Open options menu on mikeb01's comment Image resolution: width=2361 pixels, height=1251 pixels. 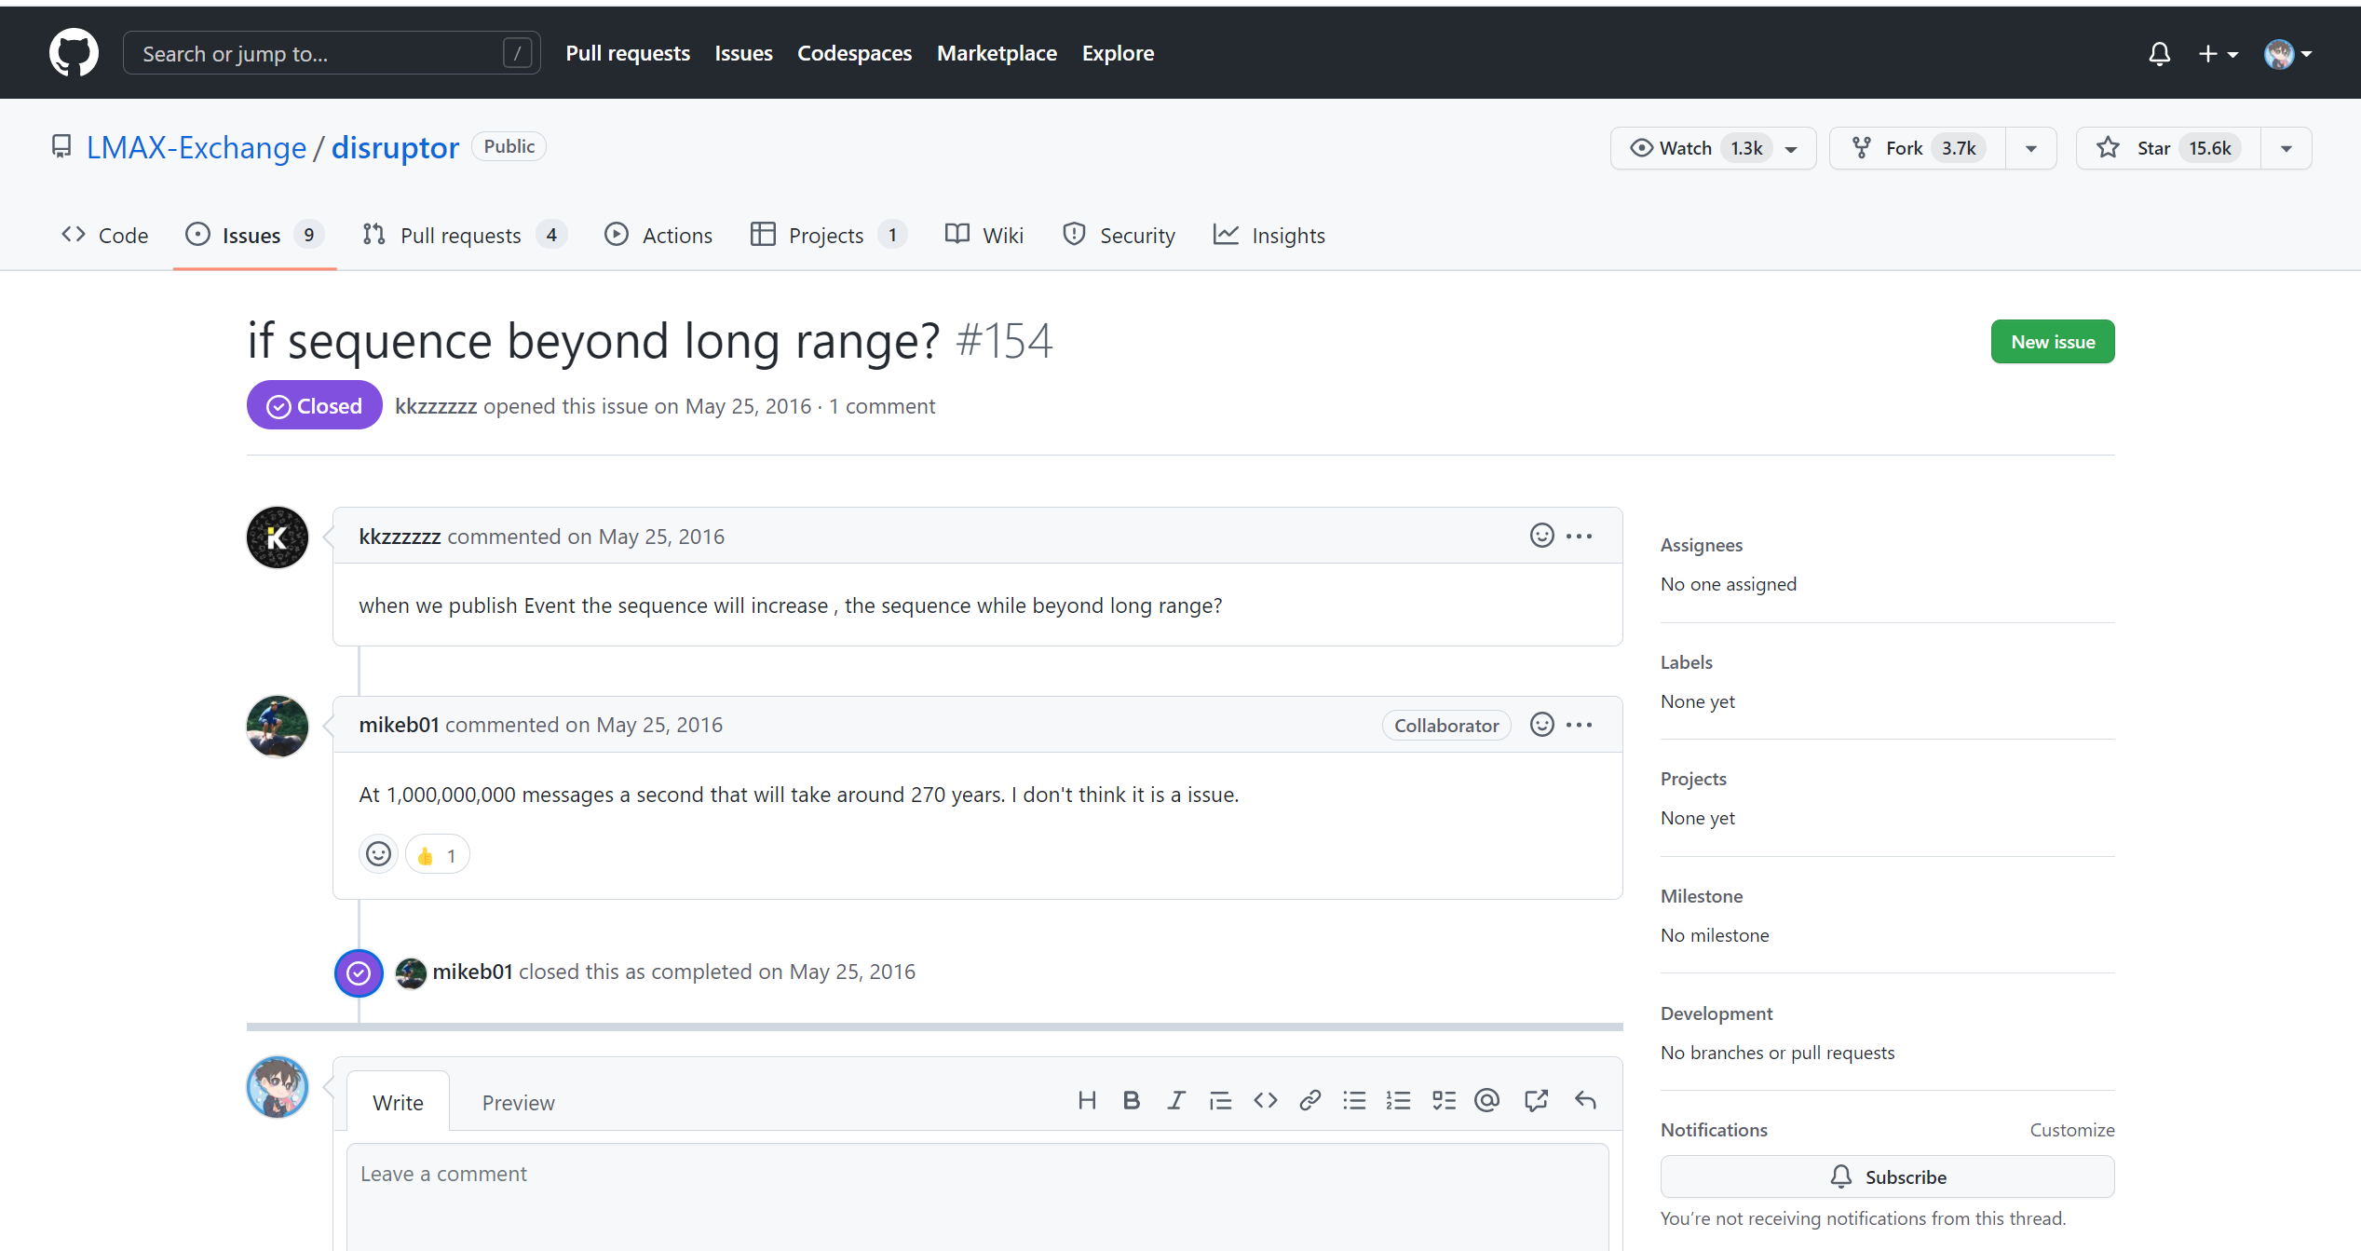pyautogui.click(x=1579, y=725)
